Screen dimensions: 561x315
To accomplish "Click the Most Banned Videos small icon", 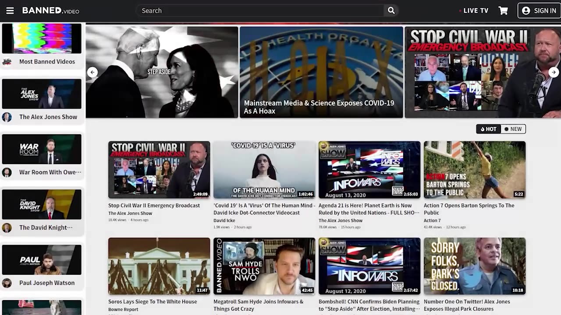I will coord(7,62).
